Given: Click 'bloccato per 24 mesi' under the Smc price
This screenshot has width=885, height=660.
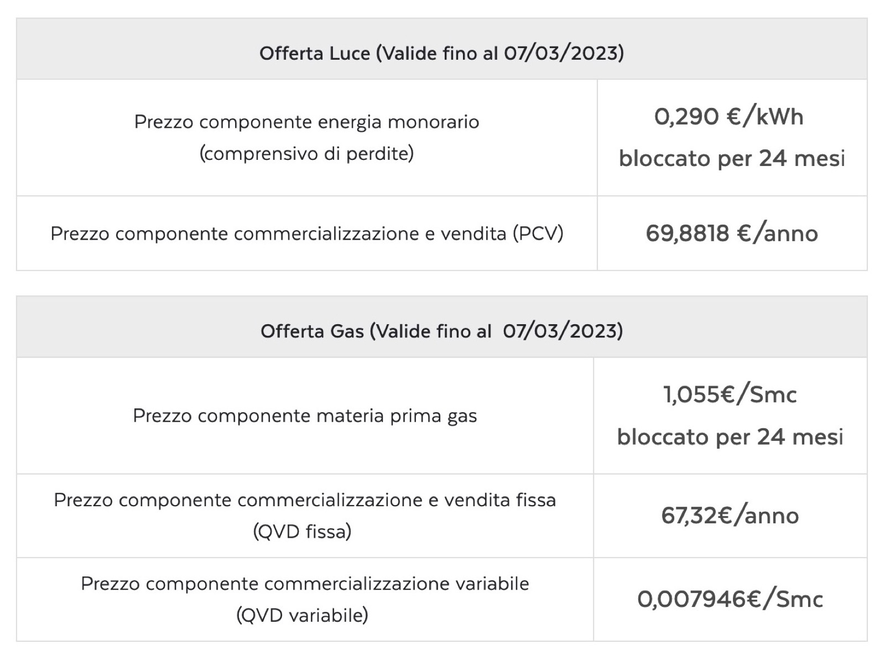Looking at the screenshot, I should click(730, 437).
